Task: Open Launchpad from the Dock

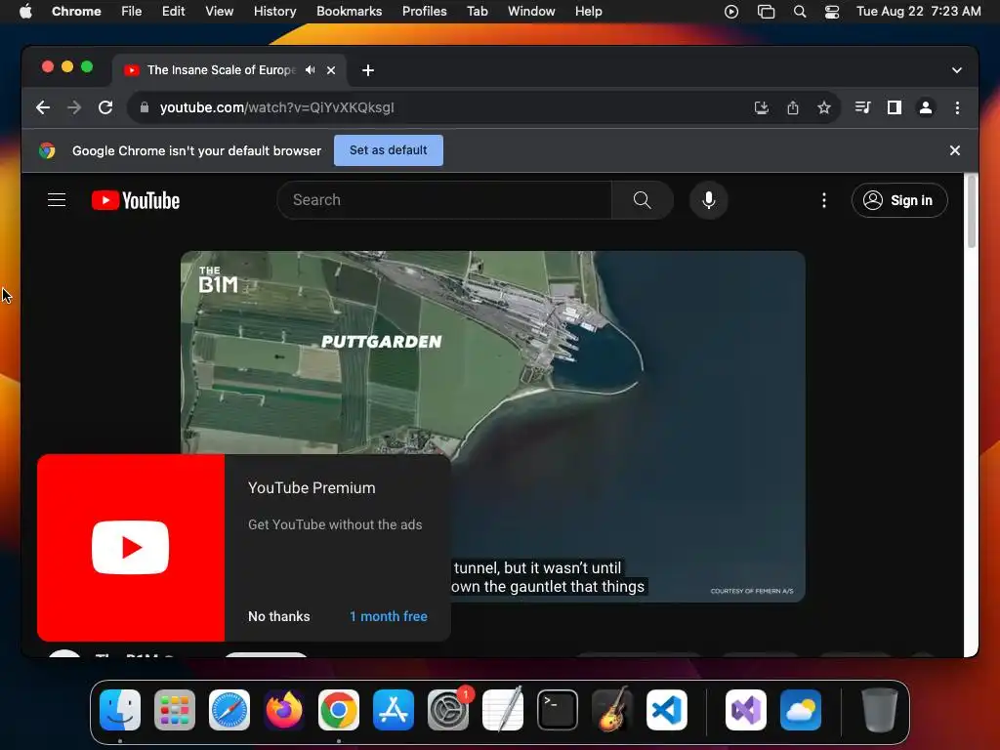Action: 175,710
